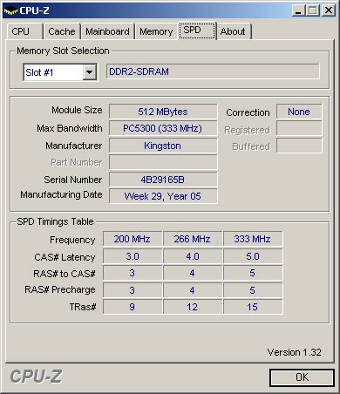340x394 pixels.
Task: Click the Week 29, Year 05 date
Action: (163, 196)
